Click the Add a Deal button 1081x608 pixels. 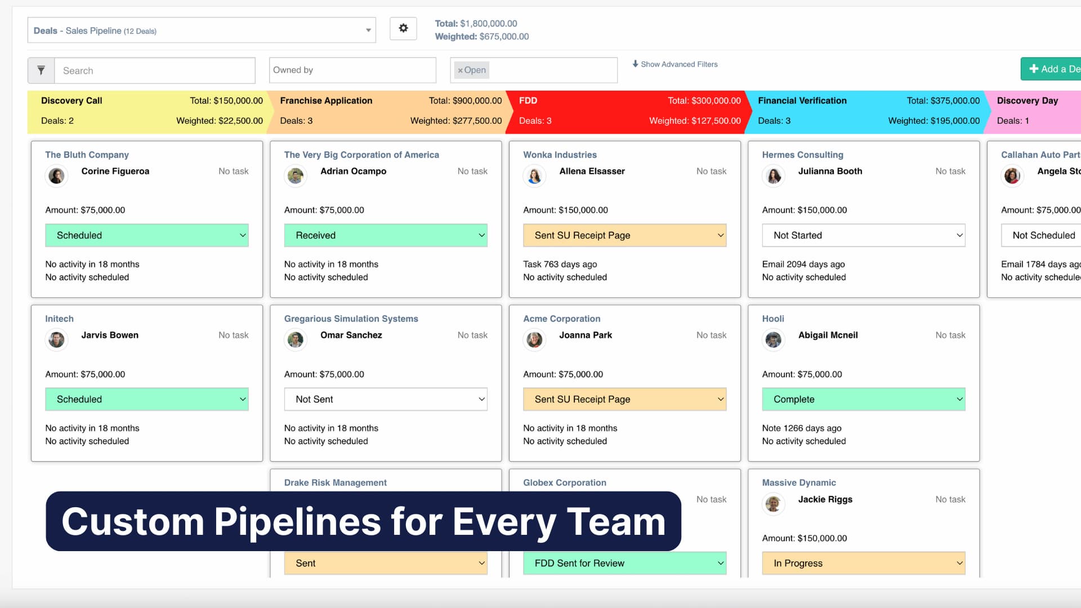point(1056,68)
